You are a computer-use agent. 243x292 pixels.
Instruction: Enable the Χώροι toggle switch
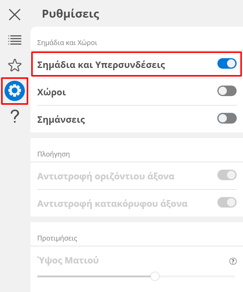(x=227, y=91)
